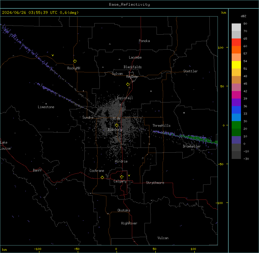Image resolution: width=259 pixels, height=253 pixels.
Task: Click the Strathmore town label
Action: click(155, 183)
